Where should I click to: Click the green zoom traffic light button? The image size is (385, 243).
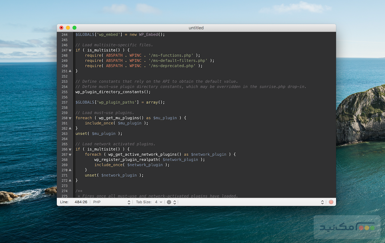[74, 28]
